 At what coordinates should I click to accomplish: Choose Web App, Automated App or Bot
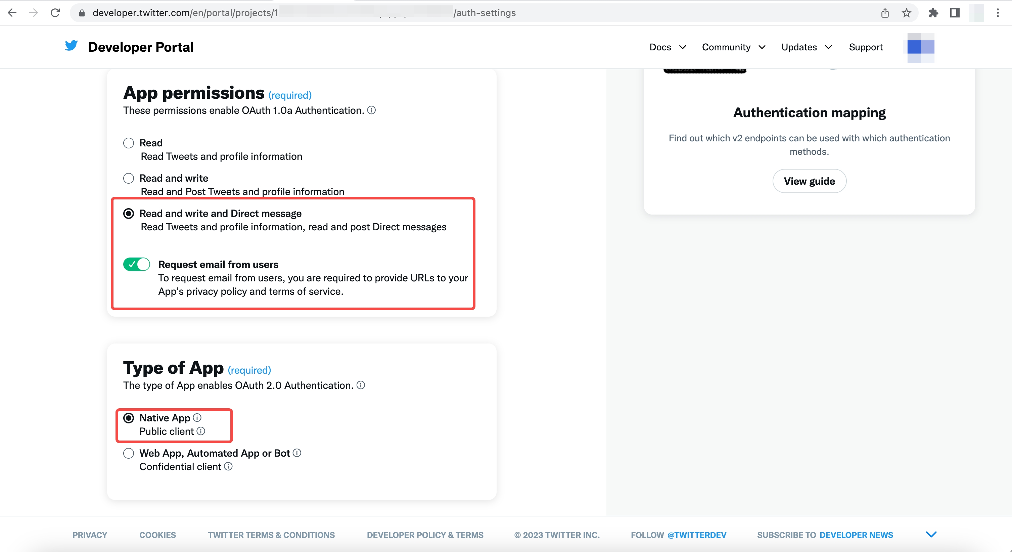[x=129, y=453]
